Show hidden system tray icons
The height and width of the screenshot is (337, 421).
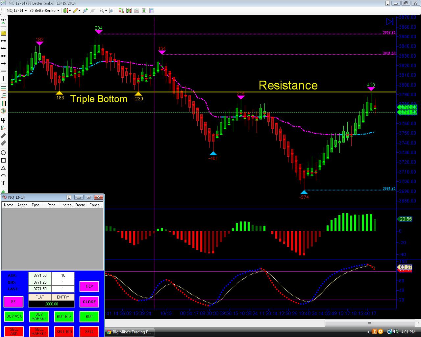pos(368,332)
